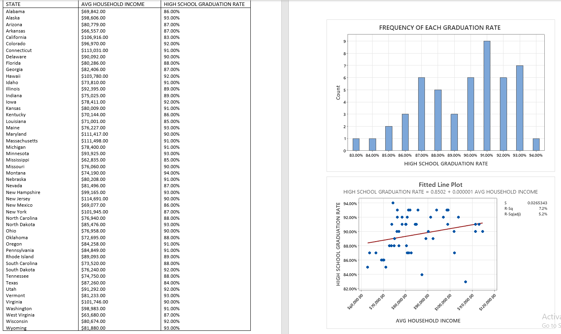The width and height of the screenshot is (561, 334).
Task: Click the HIGH SCHOOL GRADUATION RATE column header
Action: coord(204,4)
